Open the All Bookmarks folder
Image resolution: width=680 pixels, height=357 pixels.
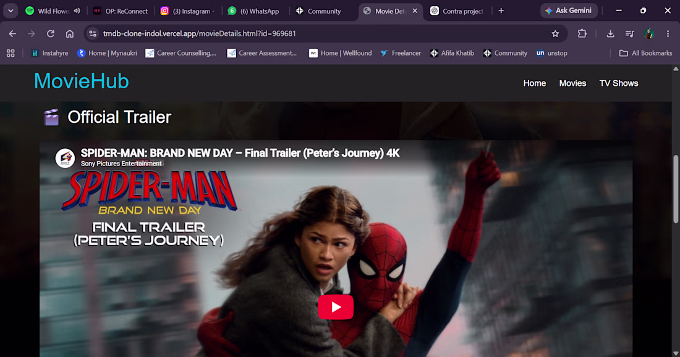click(646, 53)
